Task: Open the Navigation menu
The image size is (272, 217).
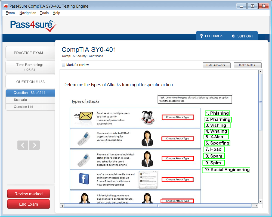Action: [28, 13]
